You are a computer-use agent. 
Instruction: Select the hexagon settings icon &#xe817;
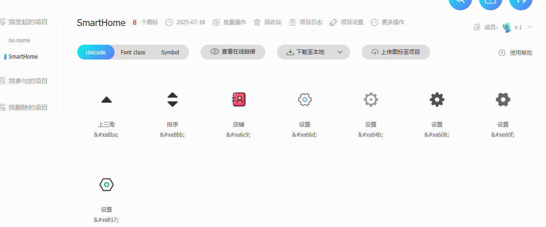(x=107, y=185)
